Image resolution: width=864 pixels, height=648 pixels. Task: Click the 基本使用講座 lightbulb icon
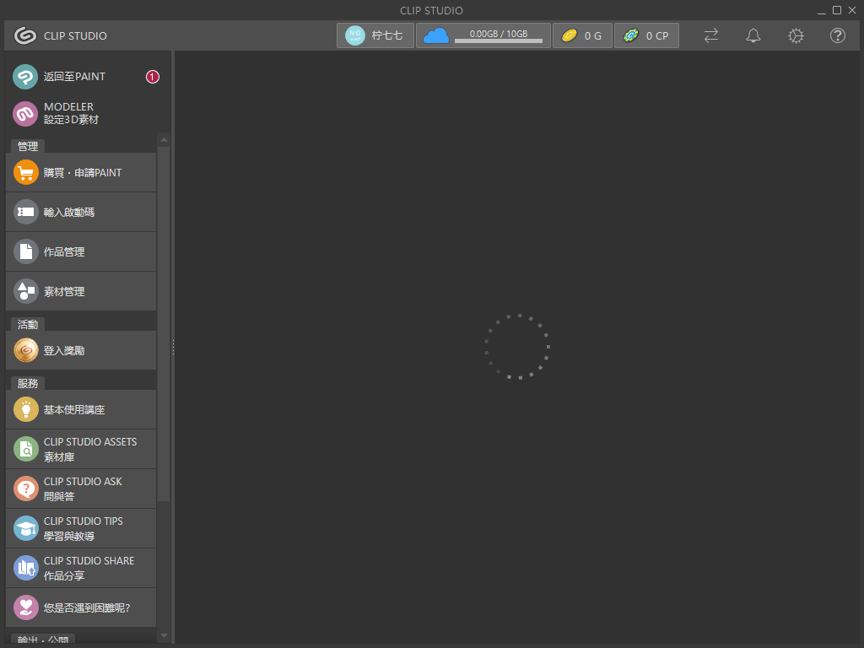(x=26, y=409)
